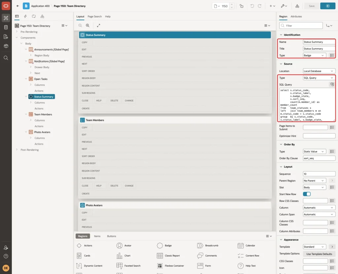Viewport: 338px width, 274px height.
Task: Switch to the Page Search tab
Action: tap(94, 16)
